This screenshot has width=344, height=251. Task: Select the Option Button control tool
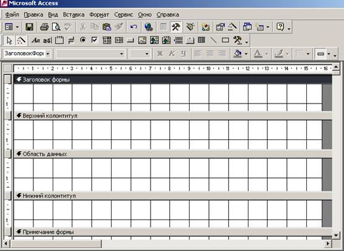click(83, 40)
